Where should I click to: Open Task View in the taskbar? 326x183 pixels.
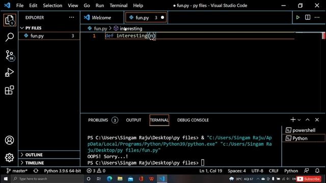point(99,178)
